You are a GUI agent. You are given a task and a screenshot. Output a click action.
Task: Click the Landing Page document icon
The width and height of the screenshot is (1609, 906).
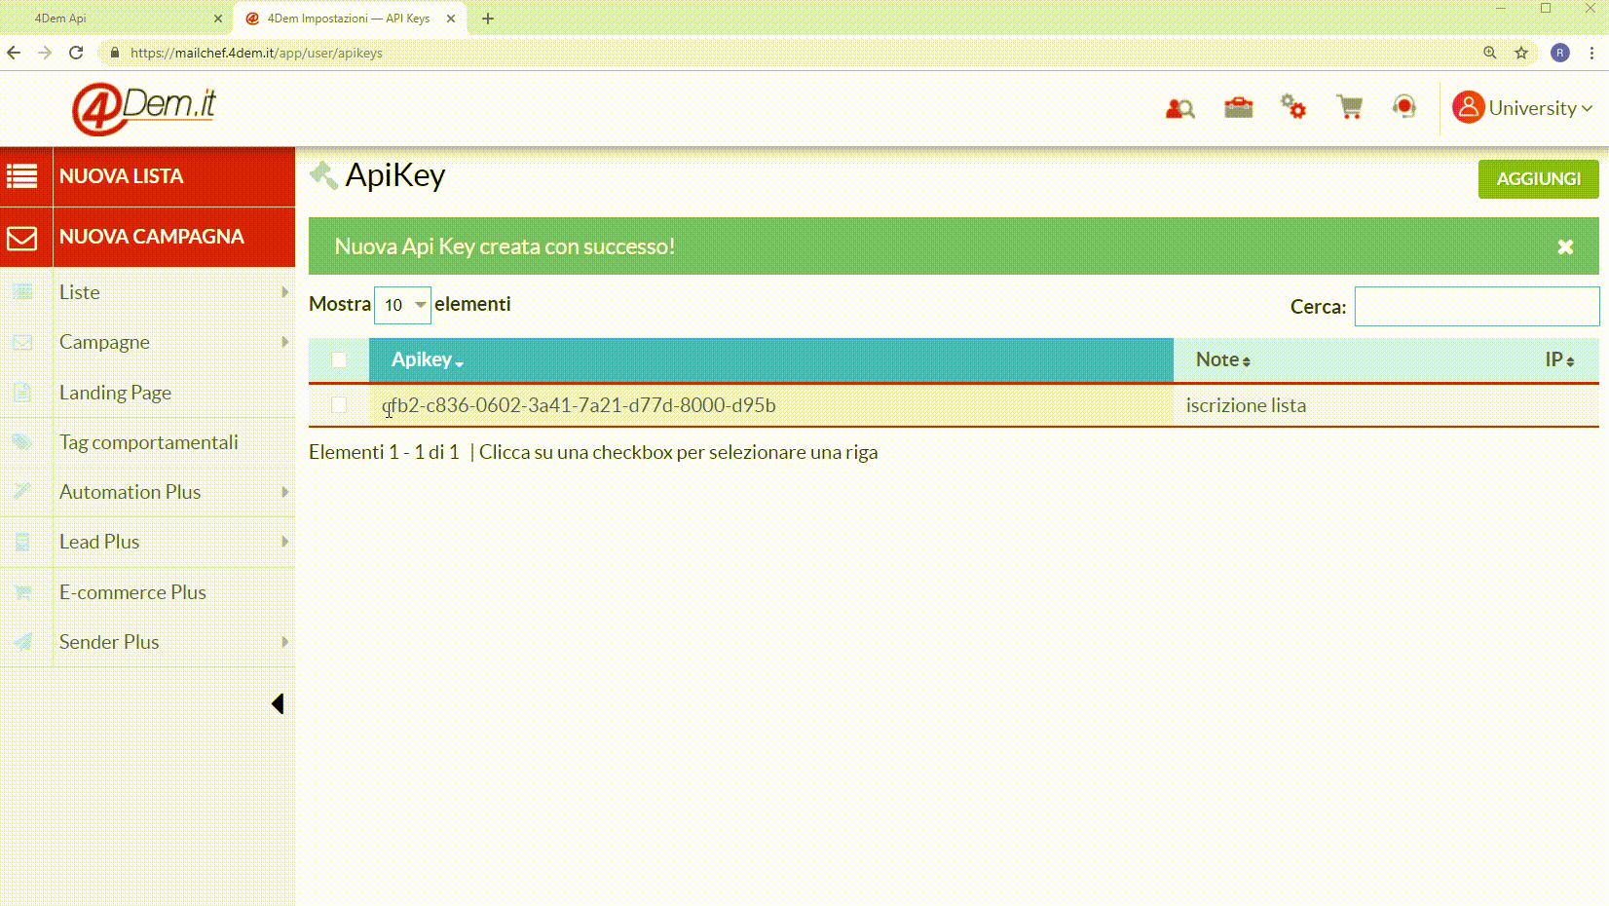pyautogui.click(x=22, y=393)
